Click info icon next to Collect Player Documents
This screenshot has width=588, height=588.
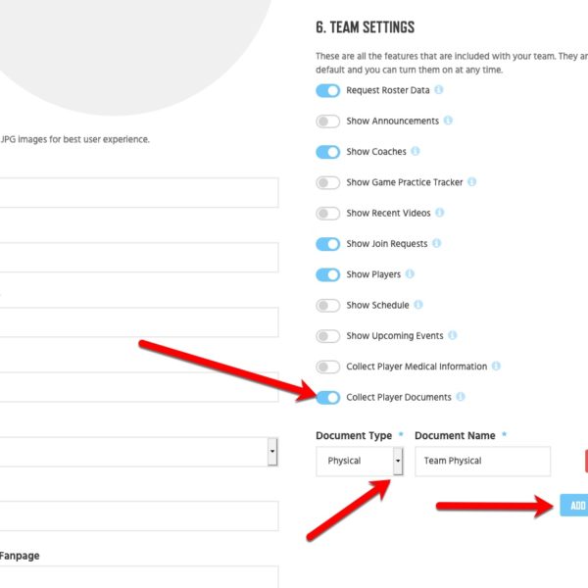click(x=461, y=397)
